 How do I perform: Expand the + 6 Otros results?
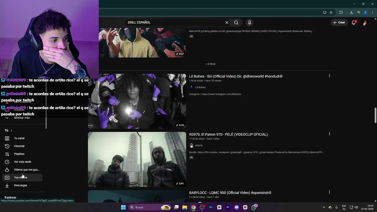pyautogui.click(x=211, y=64)
